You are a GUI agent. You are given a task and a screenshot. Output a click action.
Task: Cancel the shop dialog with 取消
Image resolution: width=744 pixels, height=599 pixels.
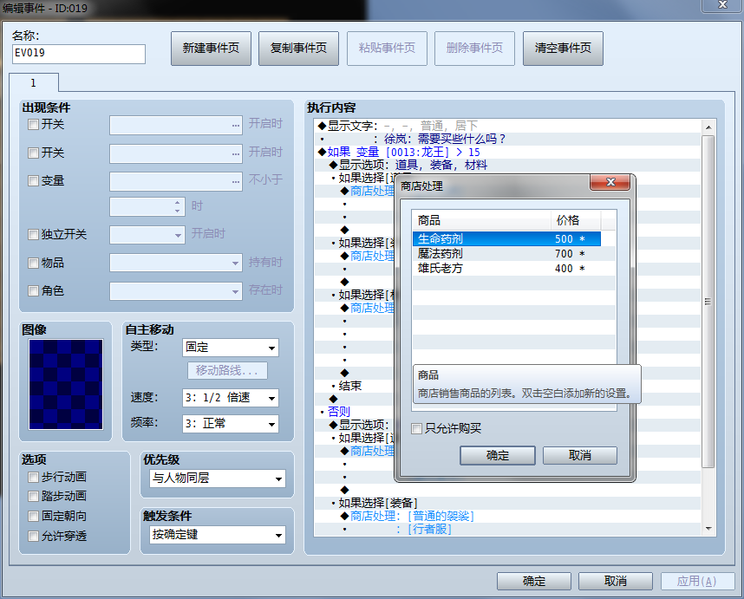point(580,456)
